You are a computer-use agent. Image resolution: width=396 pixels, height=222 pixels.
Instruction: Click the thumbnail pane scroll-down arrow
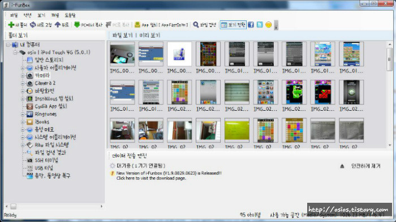pos(389,145)
